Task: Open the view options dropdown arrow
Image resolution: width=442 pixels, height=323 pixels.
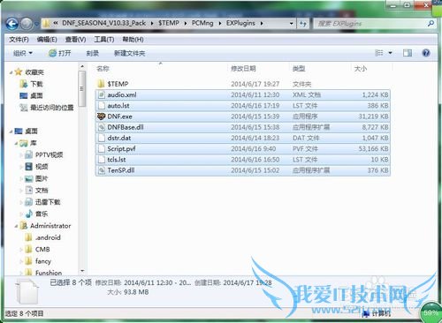Action: [390, 53]
